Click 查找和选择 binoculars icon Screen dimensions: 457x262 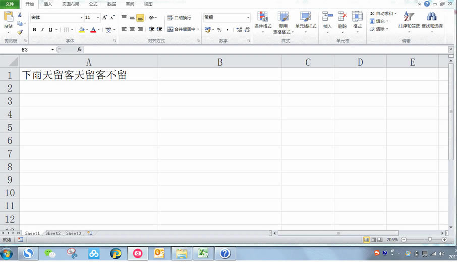tap(432, 16)
